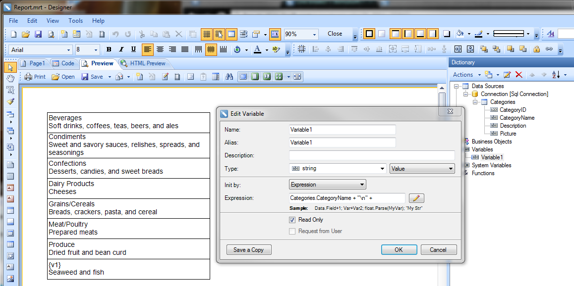Click the New Report icon
574x286 pixels.
pos(13,34)
